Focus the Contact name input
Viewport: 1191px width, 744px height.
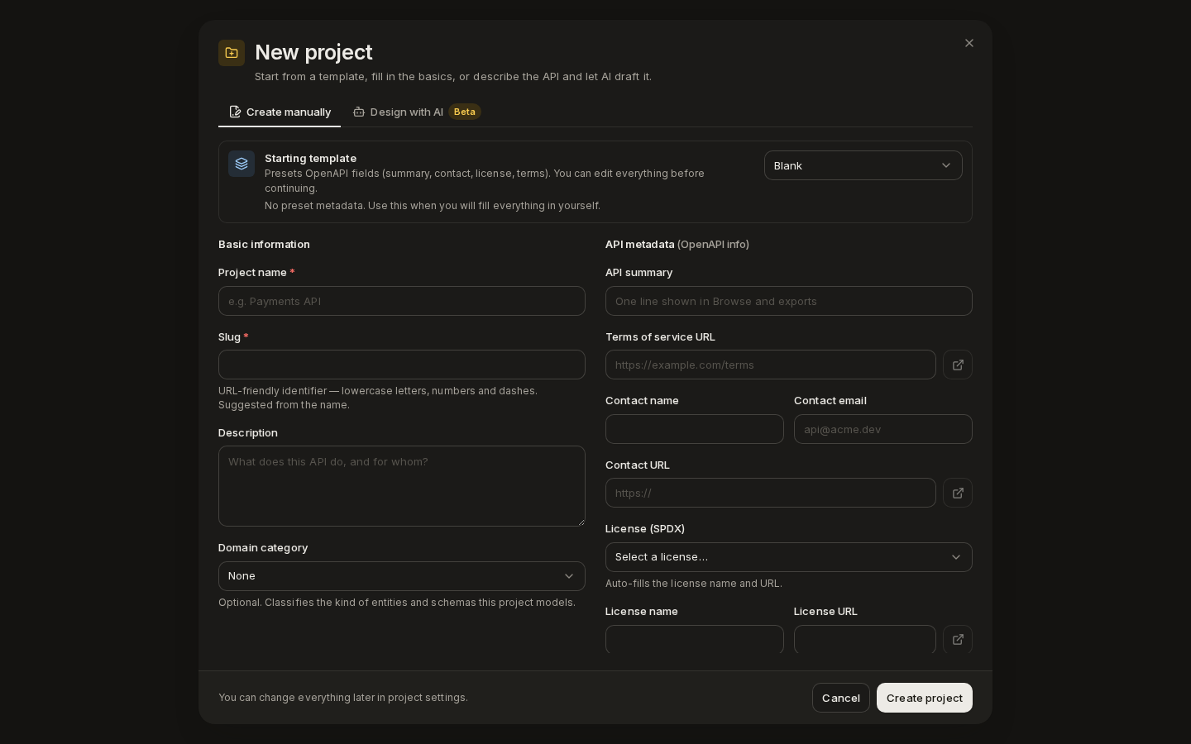pos(695,429)
